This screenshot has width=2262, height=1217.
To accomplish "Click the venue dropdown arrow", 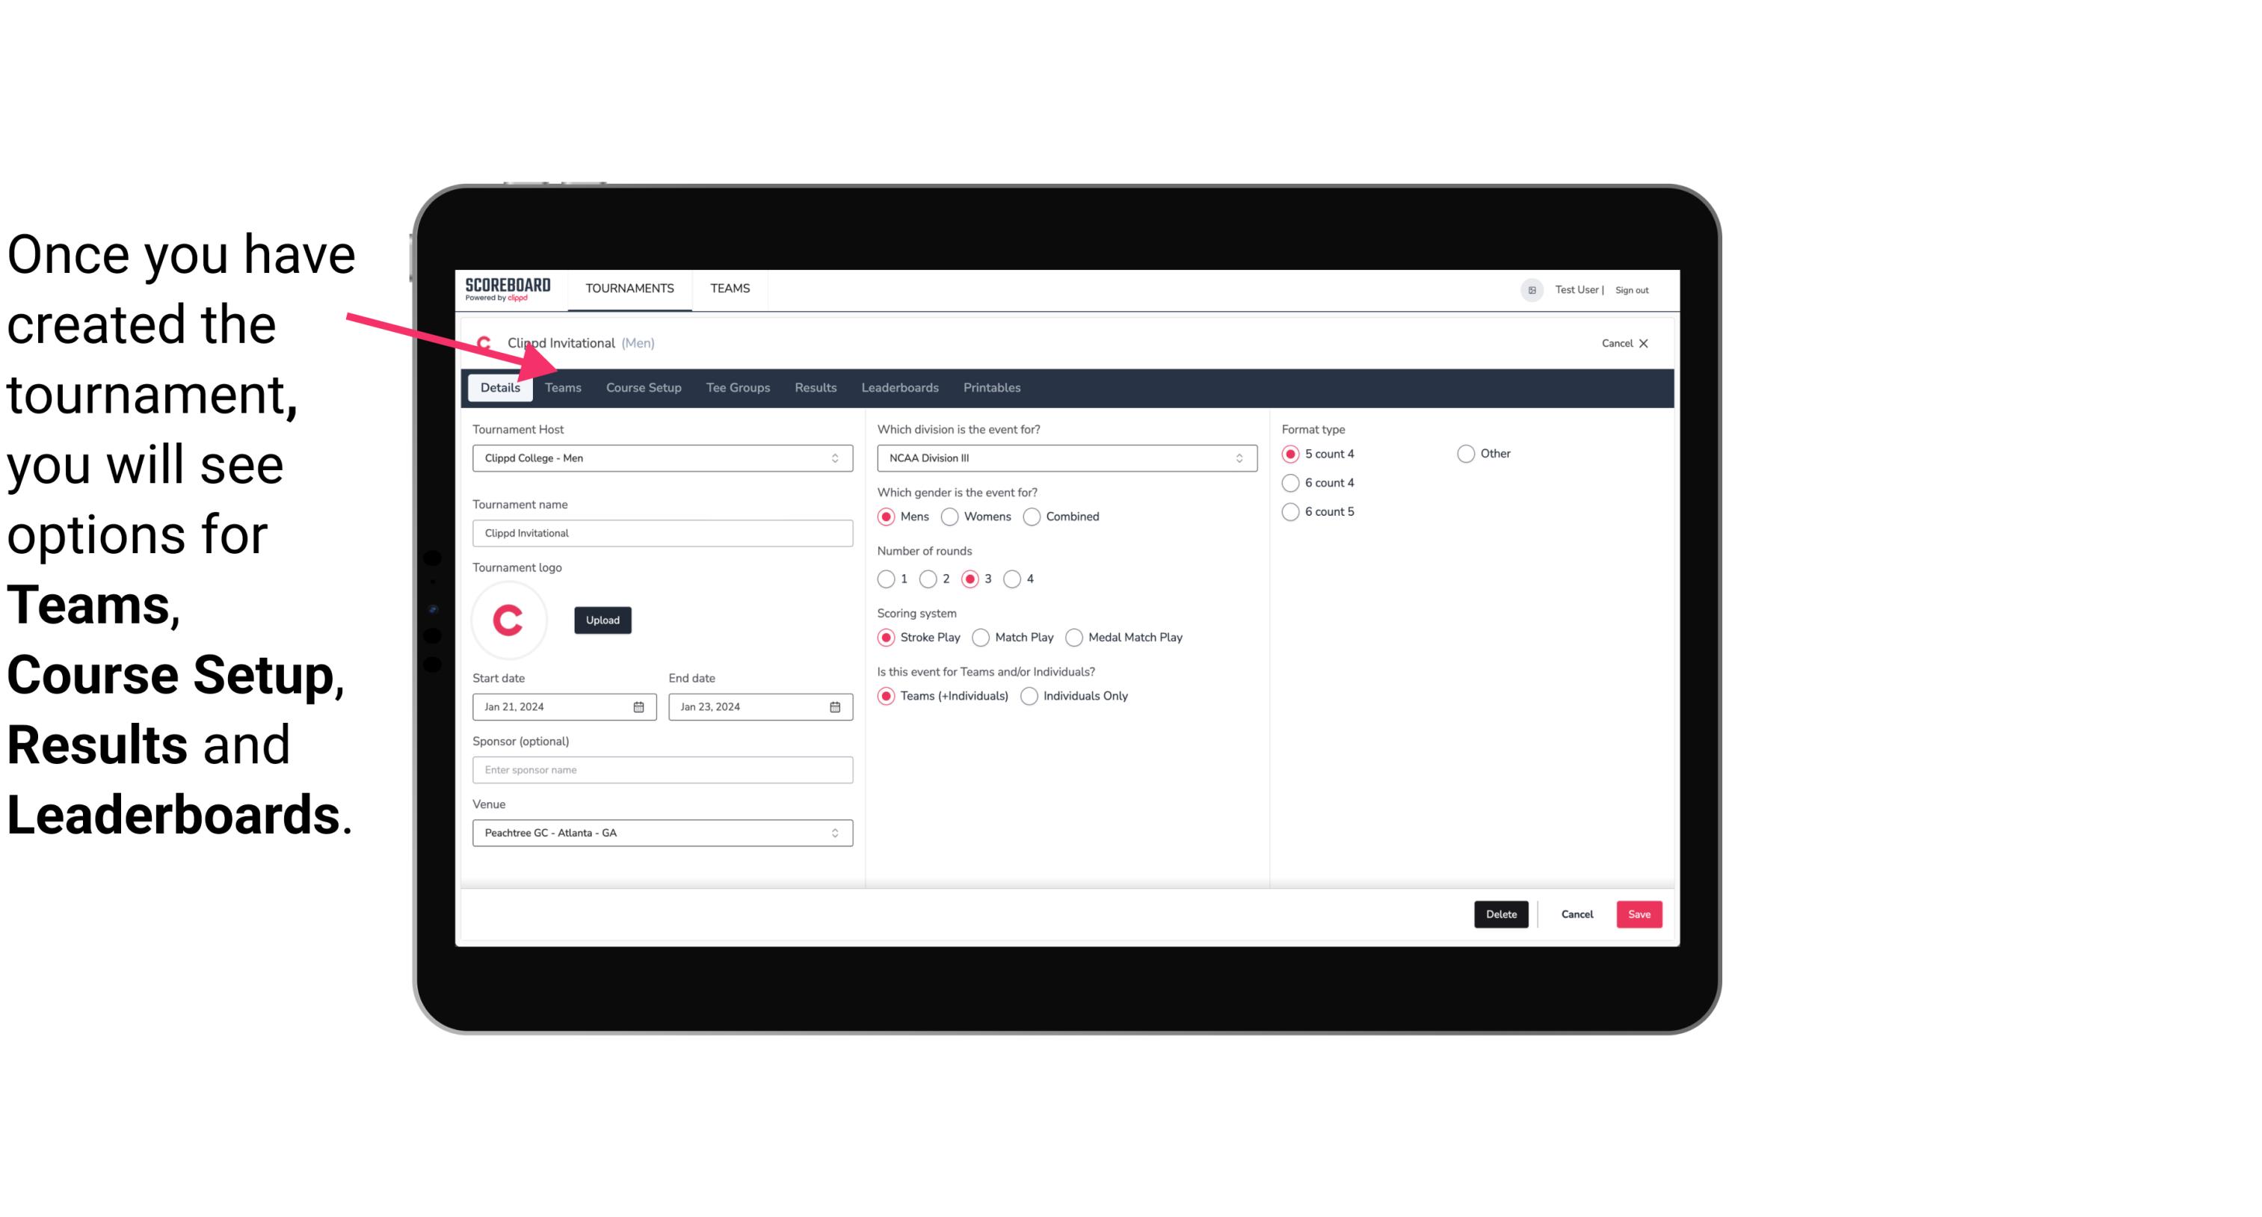I will (x=836, y=832).
